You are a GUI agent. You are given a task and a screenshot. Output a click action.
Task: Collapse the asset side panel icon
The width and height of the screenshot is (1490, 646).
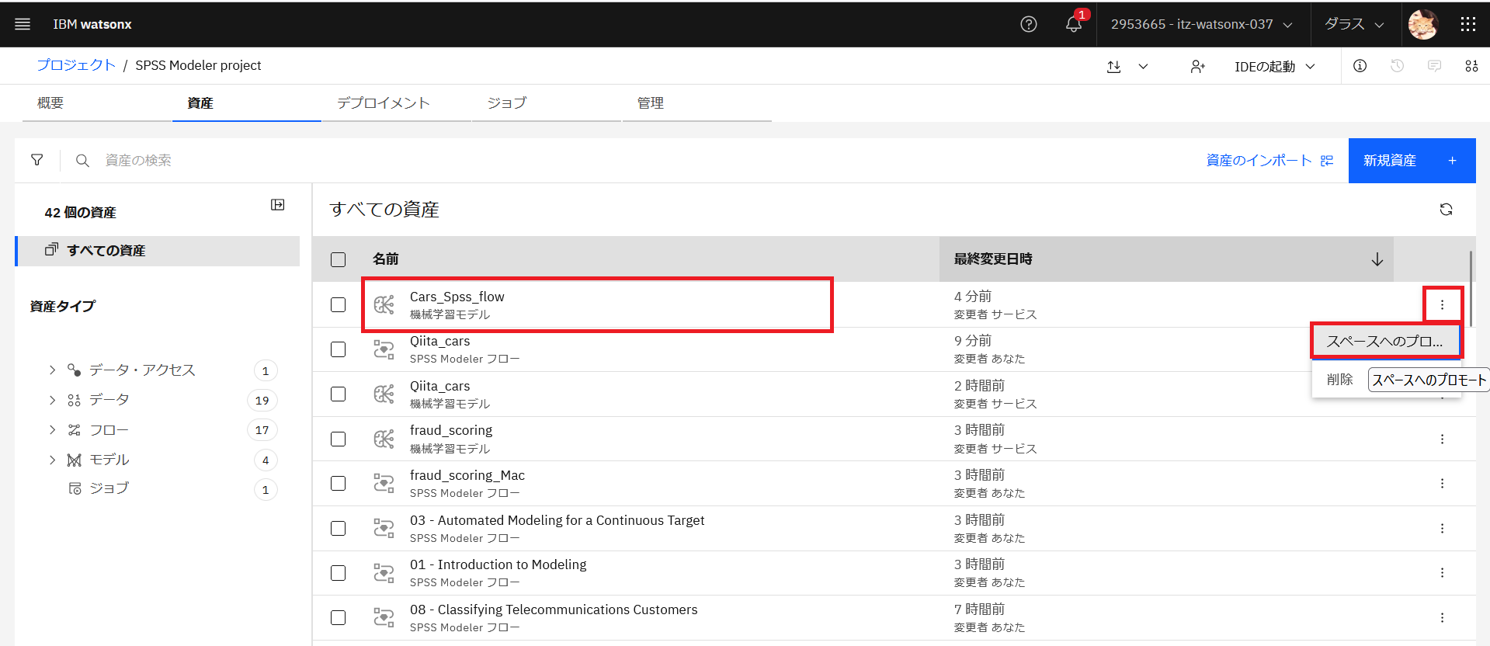(x=277, y=205)
